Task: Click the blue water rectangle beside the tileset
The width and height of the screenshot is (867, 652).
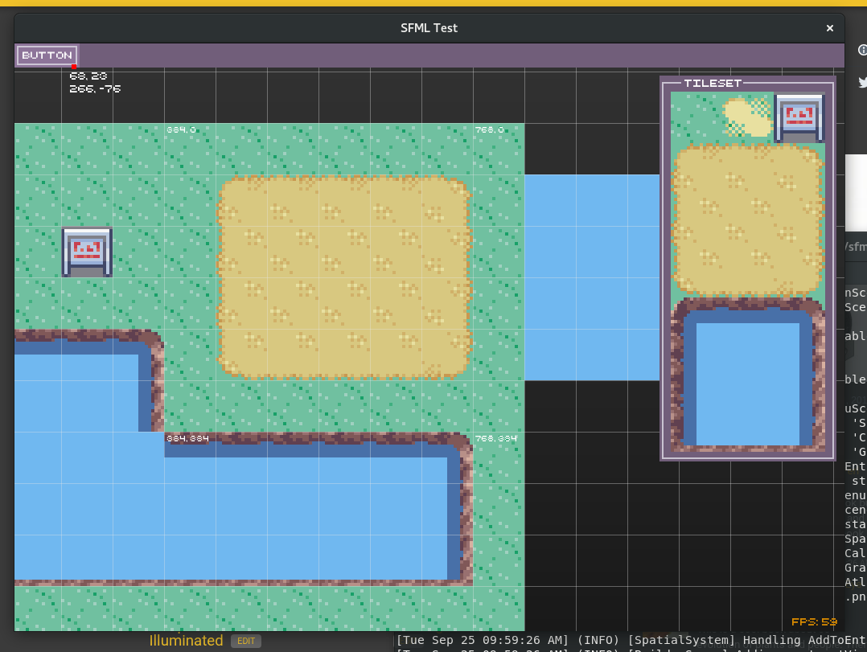Action: (591, 277)
